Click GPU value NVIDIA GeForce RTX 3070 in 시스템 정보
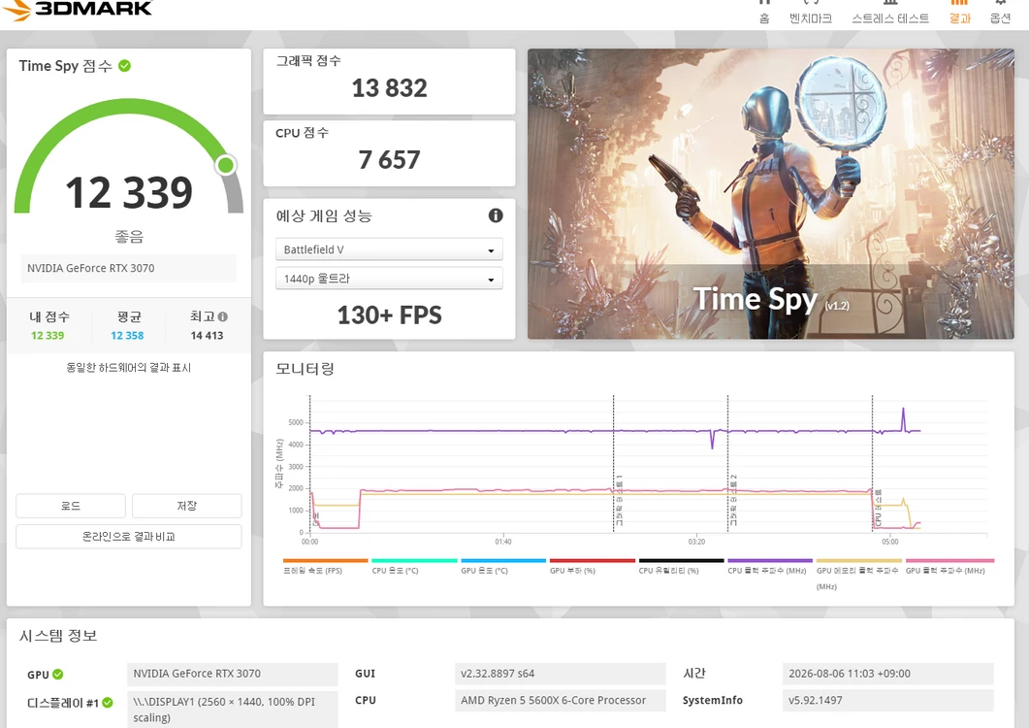This screenshot has height=728, width=1029. (x=233, y=674)
